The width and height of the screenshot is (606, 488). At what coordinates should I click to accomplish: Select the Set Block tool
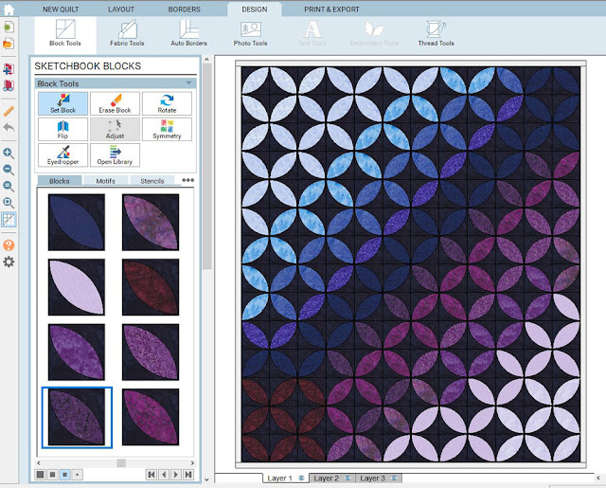pos(63,103)
